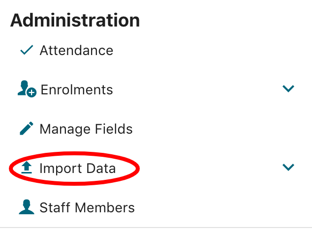Click the Administration section heading

75,21
